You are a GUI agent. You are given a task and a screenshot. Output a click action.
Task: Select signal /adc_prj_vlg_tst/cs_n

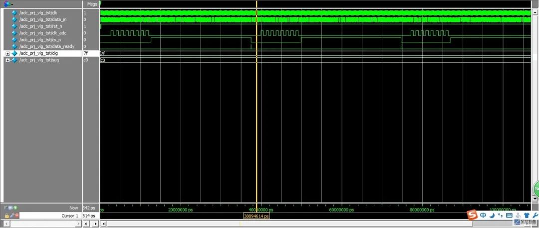point(40,39)
